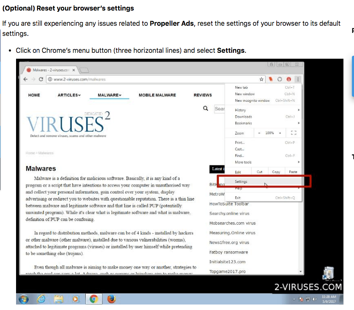
Task: Choose Cast... from Chrome menu
Action: tap(263, 149)
